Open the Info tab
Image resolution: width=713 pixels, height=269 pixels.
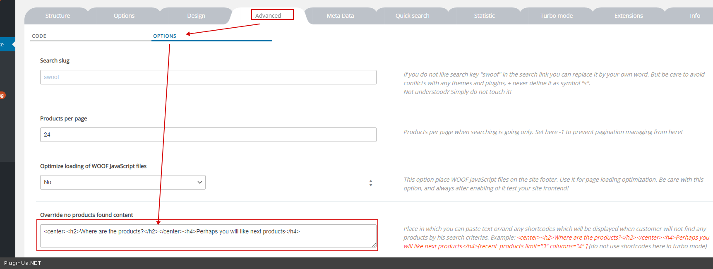(695, 16)
